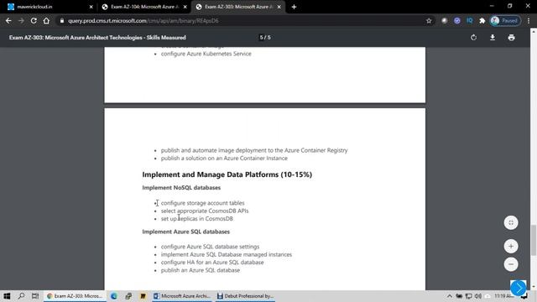Close the Exam AZ-303 tab

click(279, 7)
